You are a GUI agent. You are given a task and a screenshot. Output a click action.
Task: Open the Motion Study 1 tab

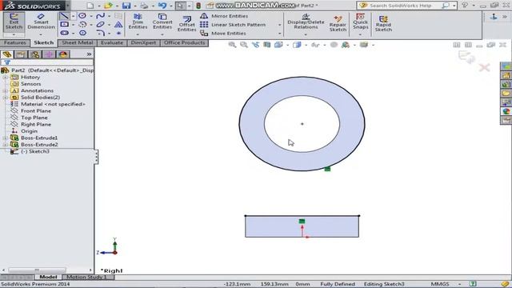coord(87,277)
